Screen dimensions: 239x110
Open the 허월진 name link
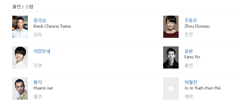click(191, 82)
